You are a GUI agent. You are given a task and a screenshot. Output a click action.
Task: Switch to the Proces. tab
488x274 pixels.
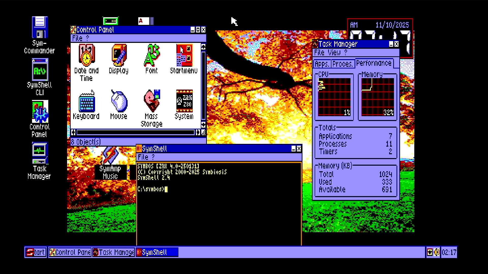[342, 64]
